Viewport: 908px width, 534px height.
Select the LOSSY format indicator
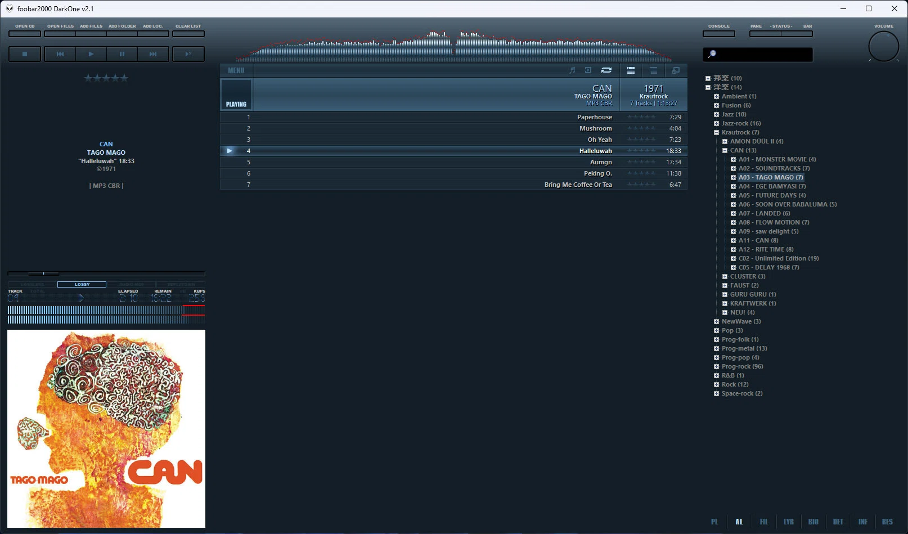pyautogui.click(x=82, y=284)
